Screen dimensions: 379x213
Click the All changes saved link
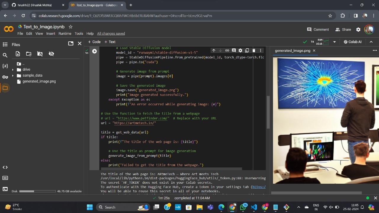pos(111,33)
